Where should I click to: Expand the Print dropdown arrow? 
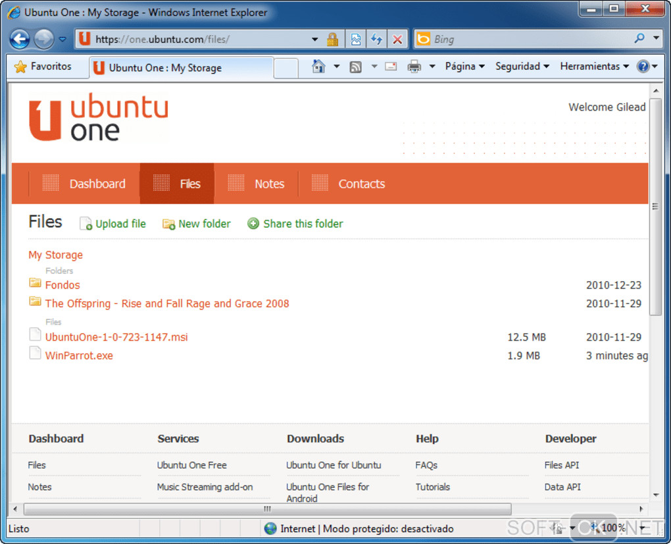[432, 67]
